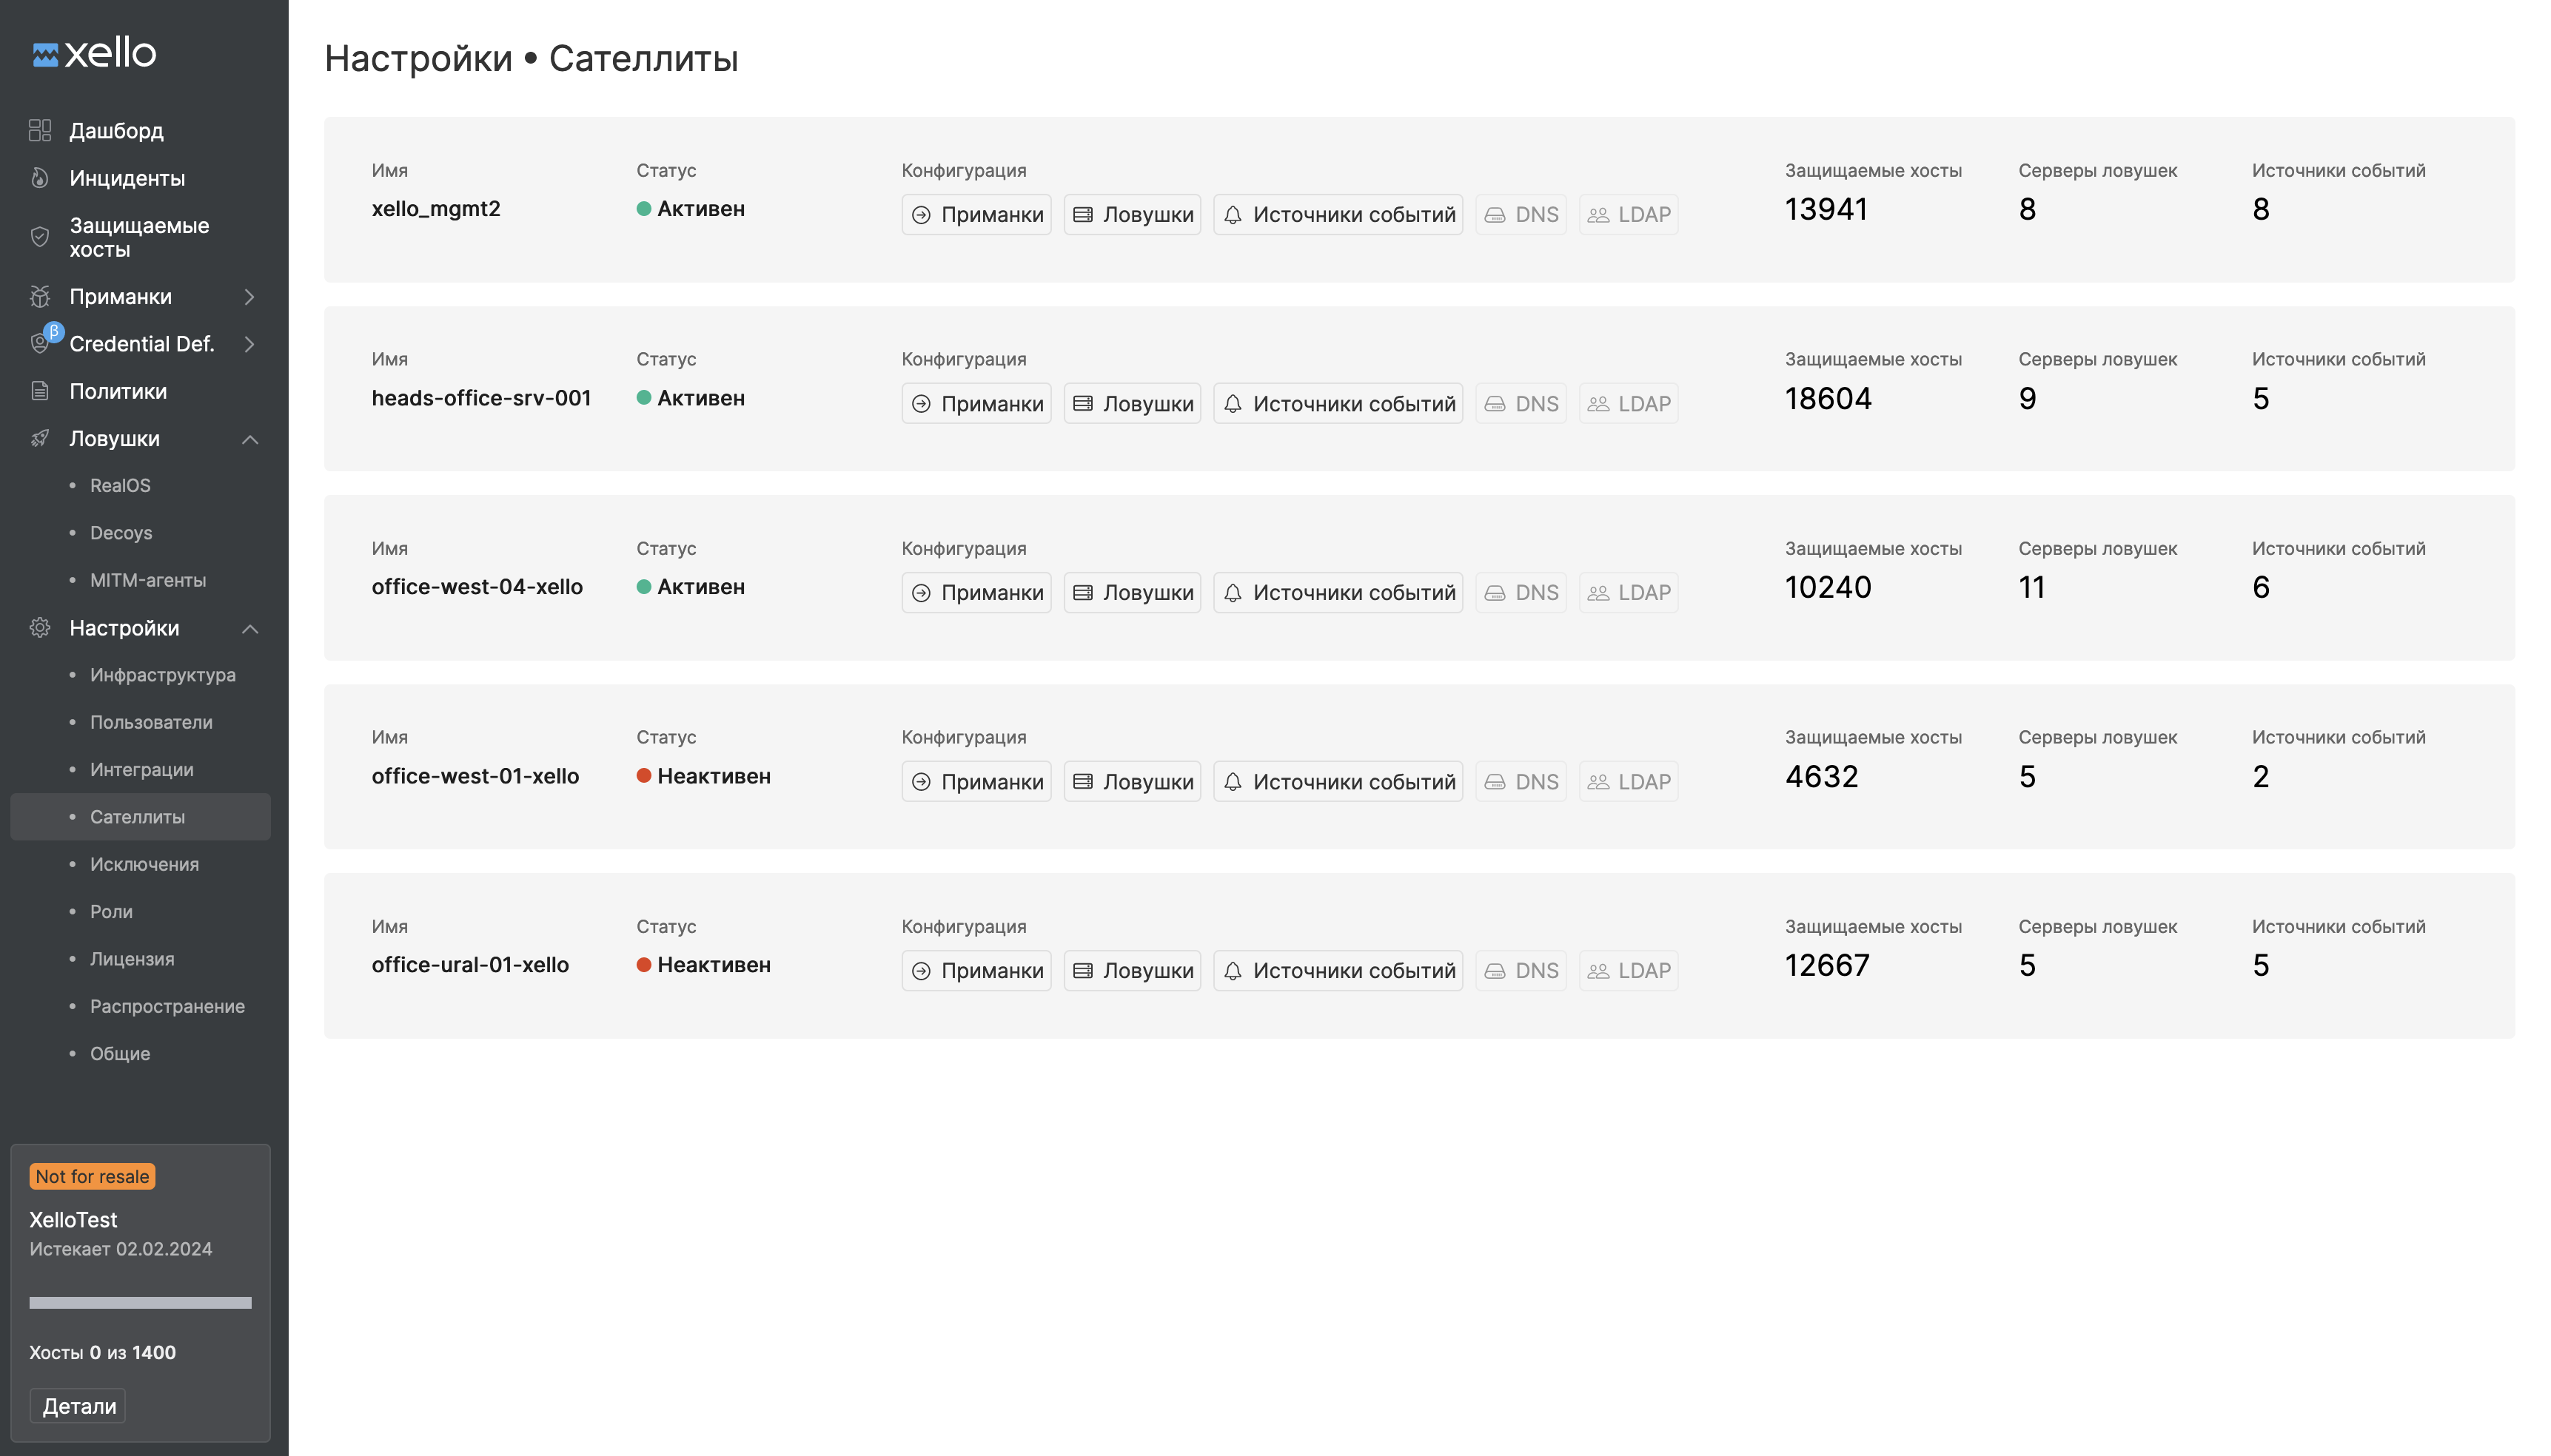Click the Политики document icon
This screenshot has width=2551, height=1456.
pos(40,391)
